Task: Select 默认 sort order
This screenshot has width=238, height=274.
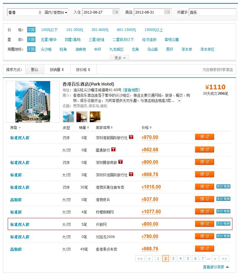Action: tap(35, 70)
